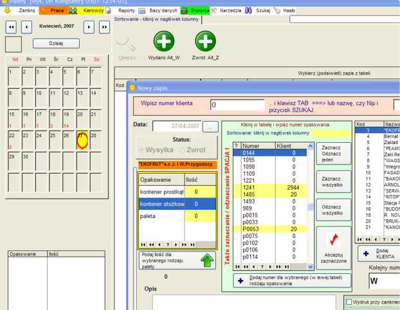Open the date picker button beside 27/04/2007
The height and width of the screenshot is (310, 400).
tap(210, 127)
